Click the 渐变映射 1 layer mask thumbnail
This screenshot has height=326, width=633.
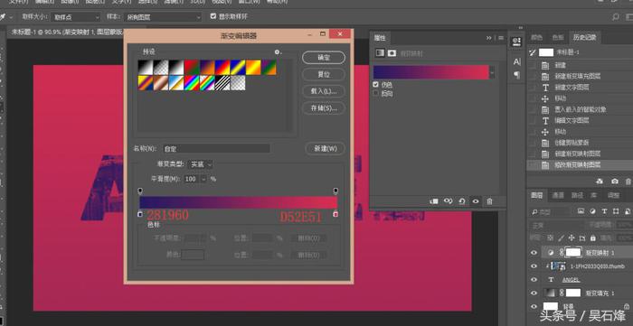coord(572,252)
